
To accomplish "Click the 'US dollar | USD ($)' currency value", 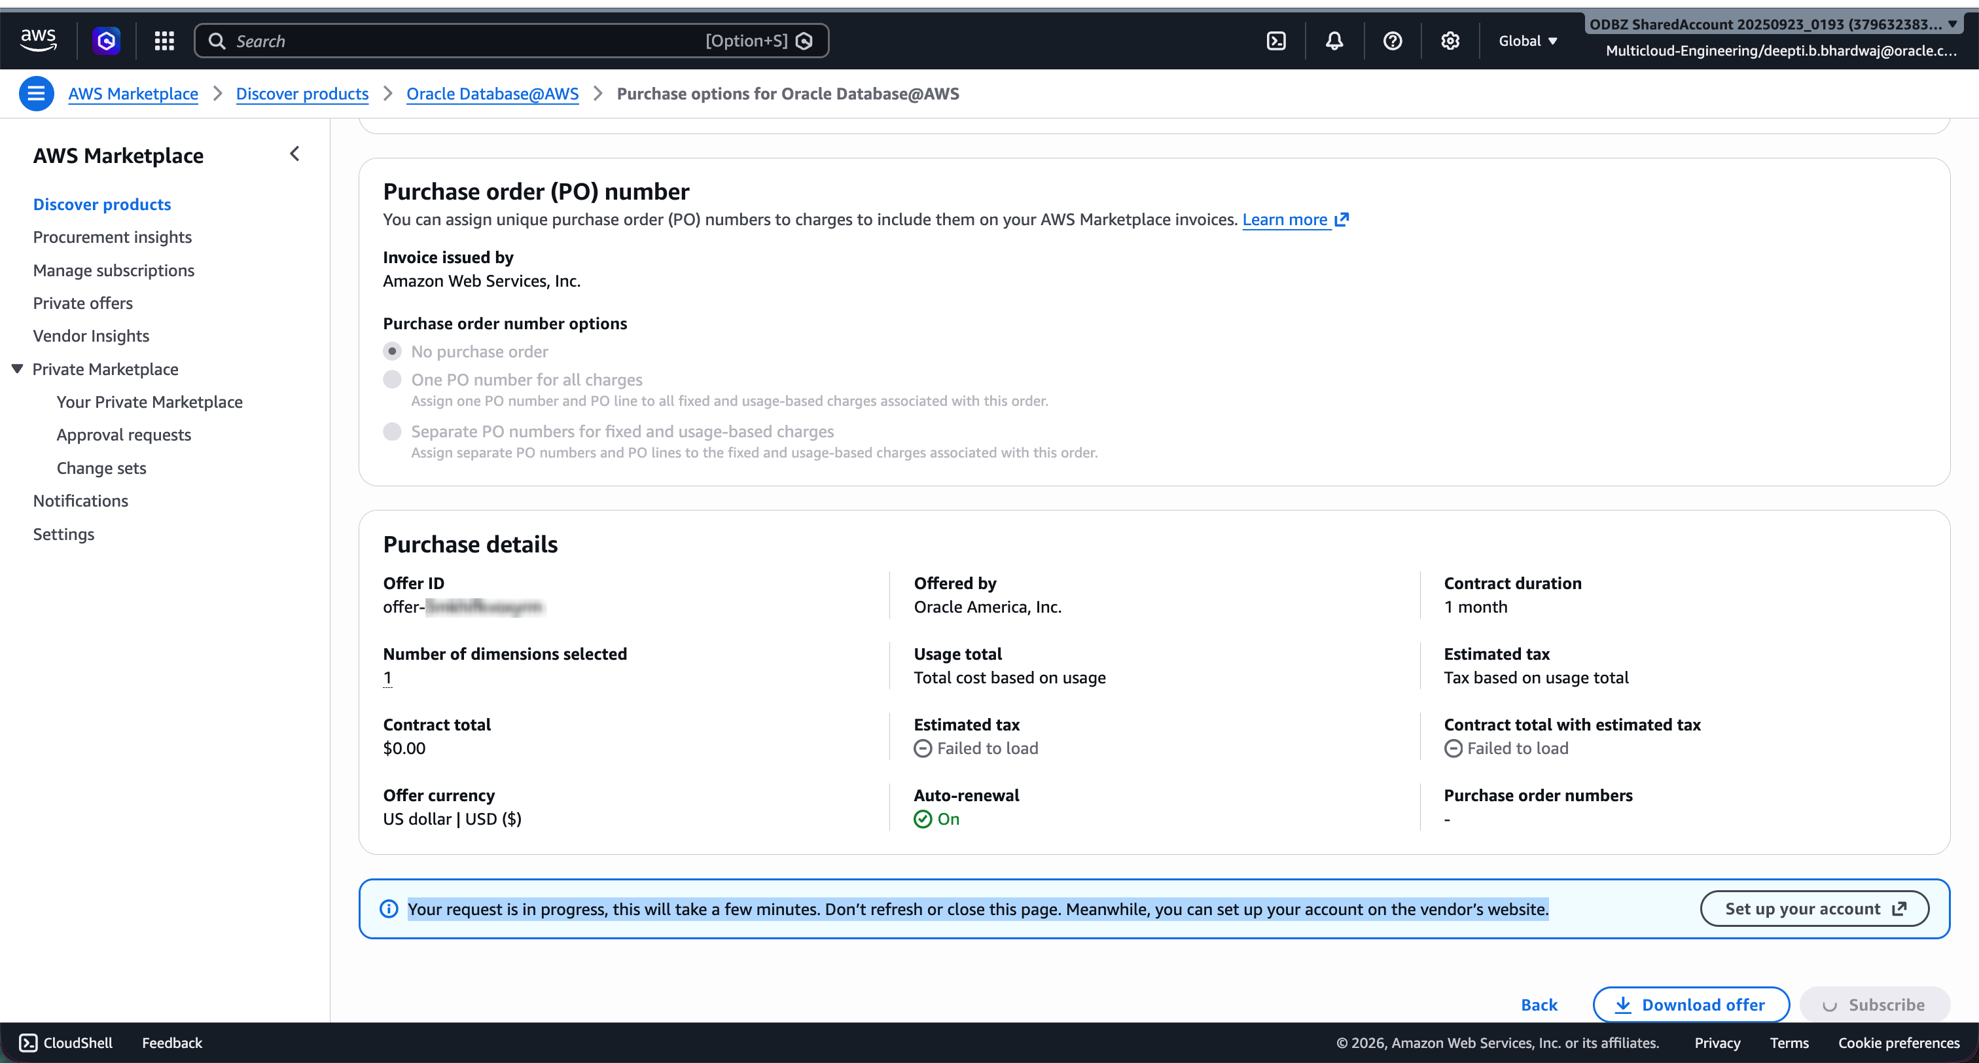I will pos(452,819).
